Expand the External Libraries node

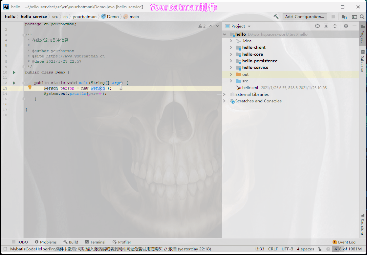pos(224,94)
